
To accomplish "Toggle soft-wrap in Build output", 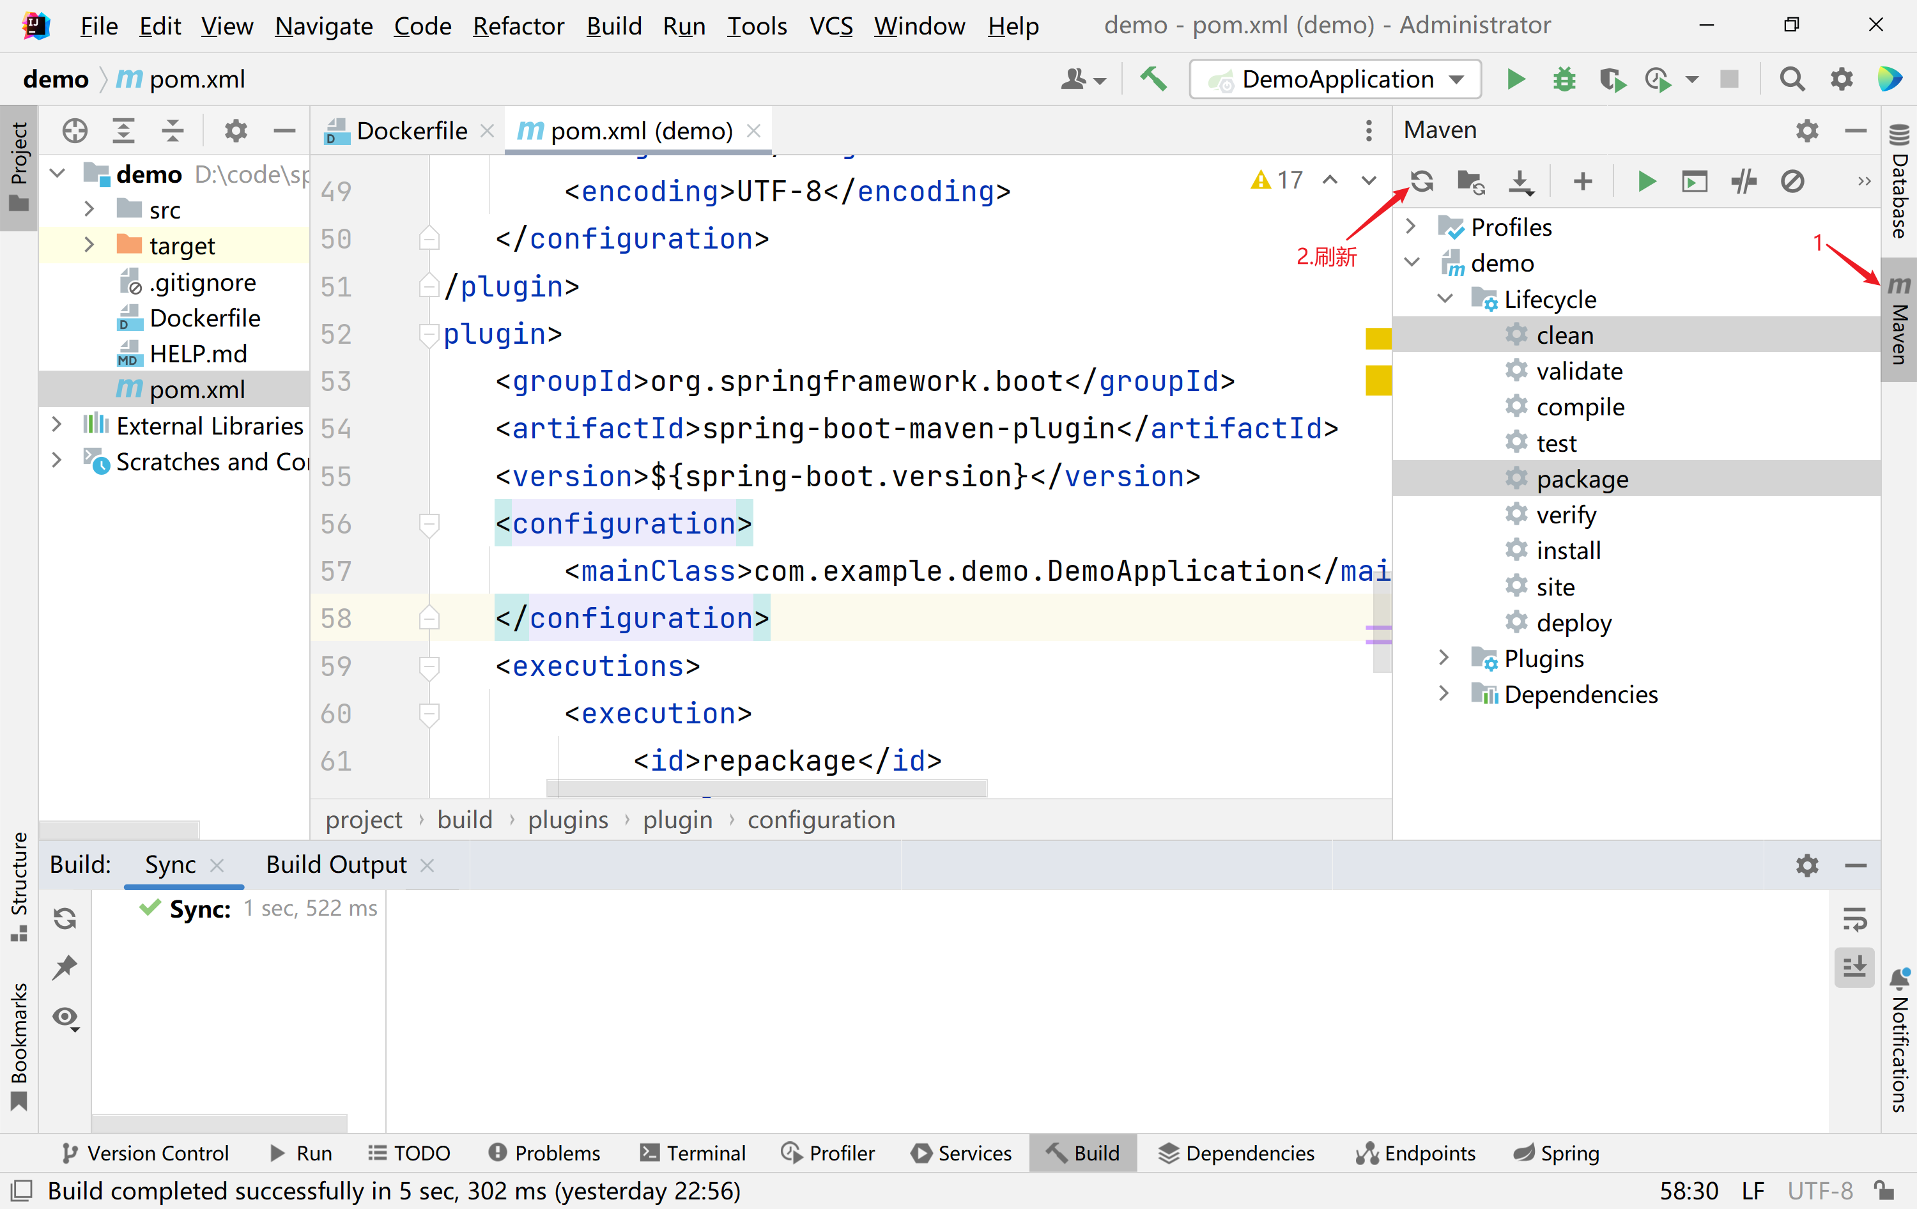I will click(1854, 920).
